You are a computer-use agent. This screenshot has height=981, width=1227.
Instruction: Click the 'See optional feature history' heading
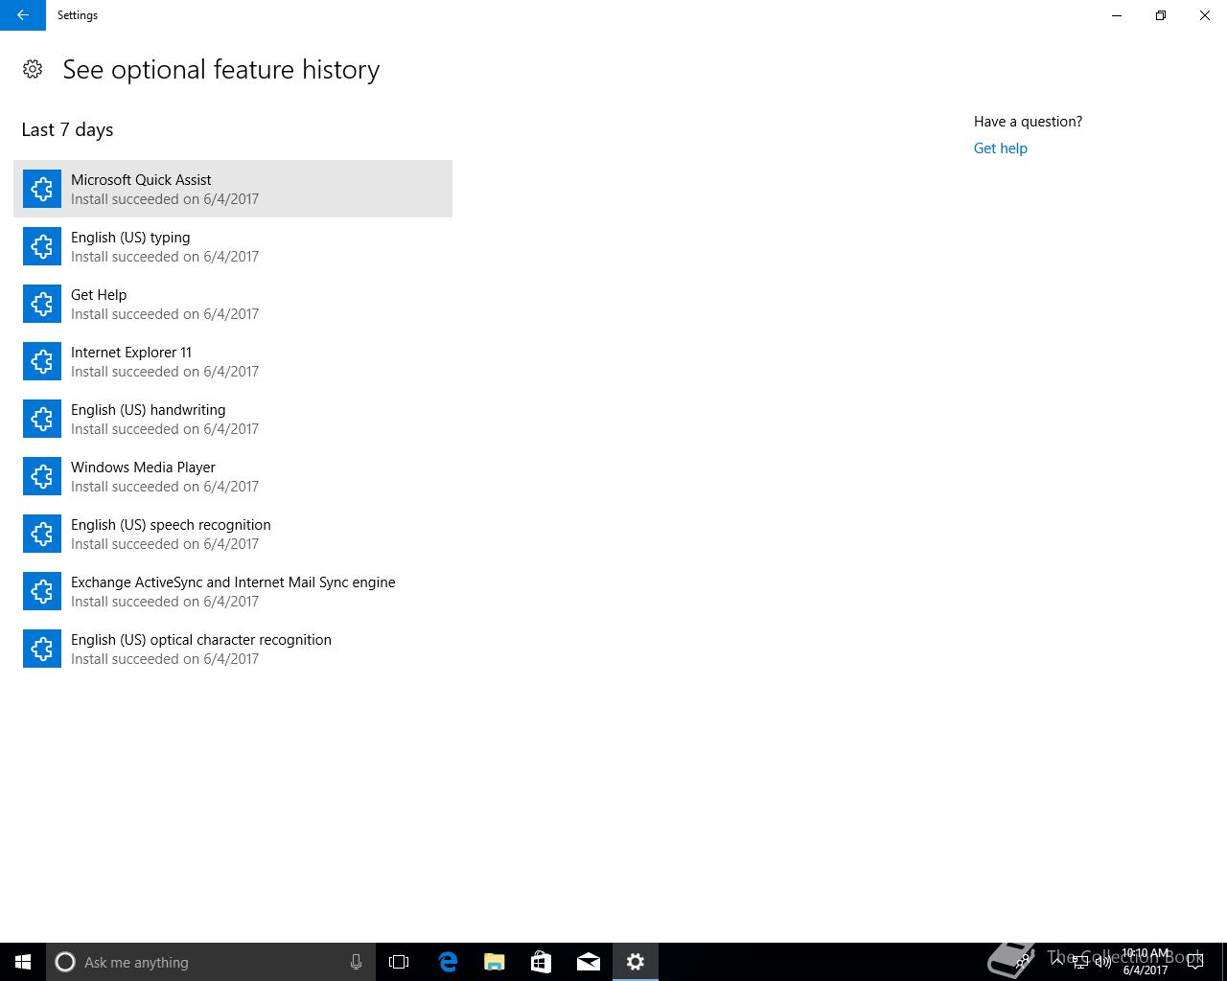pos(221,70)
